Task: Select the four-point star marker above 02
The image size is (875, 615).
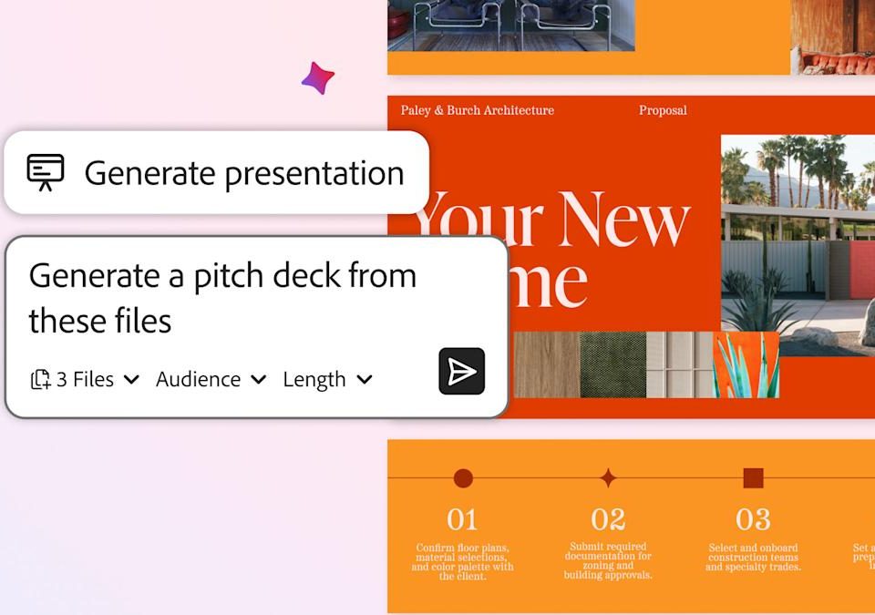Action: coord(608,478)
